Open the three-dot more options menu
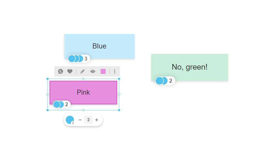Screen dimensions: 259x141 (115, 71)
